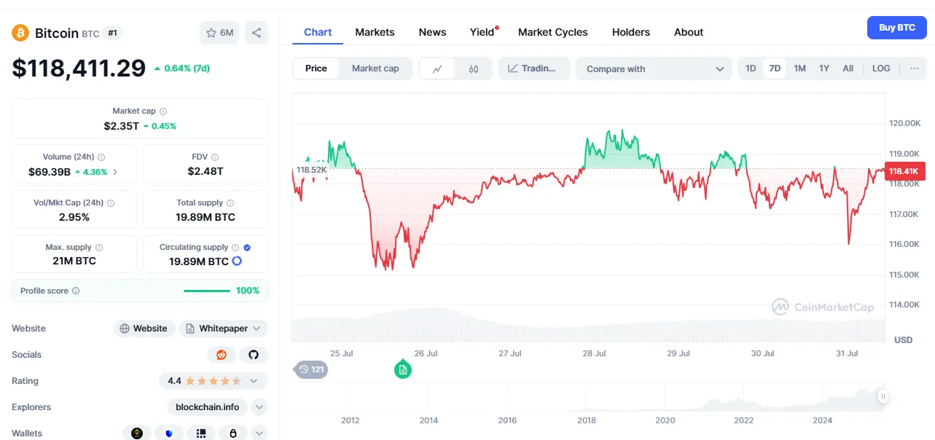Click the share icon next to Bitcoin title
The image size is (935, 440).
point(256,33)
